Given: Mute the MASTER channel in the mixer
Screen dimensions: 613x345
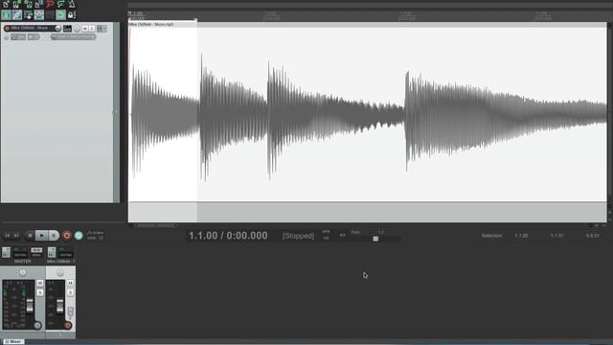Looking at the screenshot, I should pyautogui.click(x=40, y=283).
